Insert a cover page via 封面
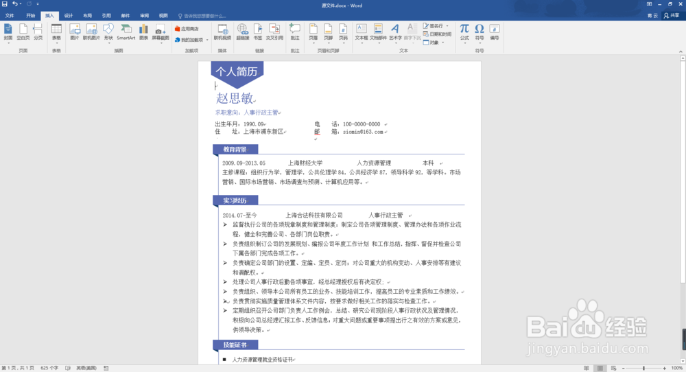This screenshot has height=372, width=686. click(x=8, y=32)
